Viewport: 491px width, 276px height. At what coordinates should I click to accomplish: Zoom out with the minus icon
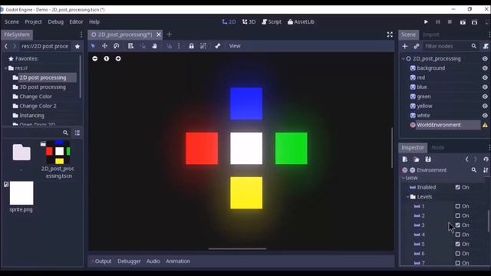pyautogui.click(x=95, y=58)
